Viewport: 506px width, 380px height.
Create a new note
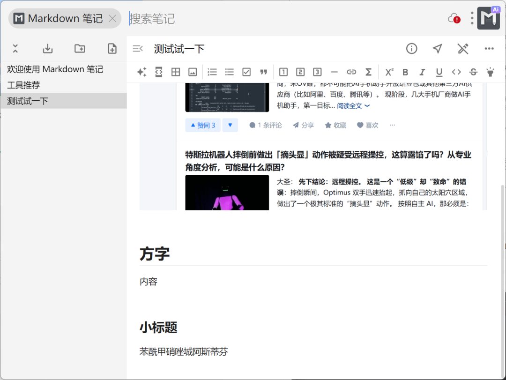tap(112, 49)
